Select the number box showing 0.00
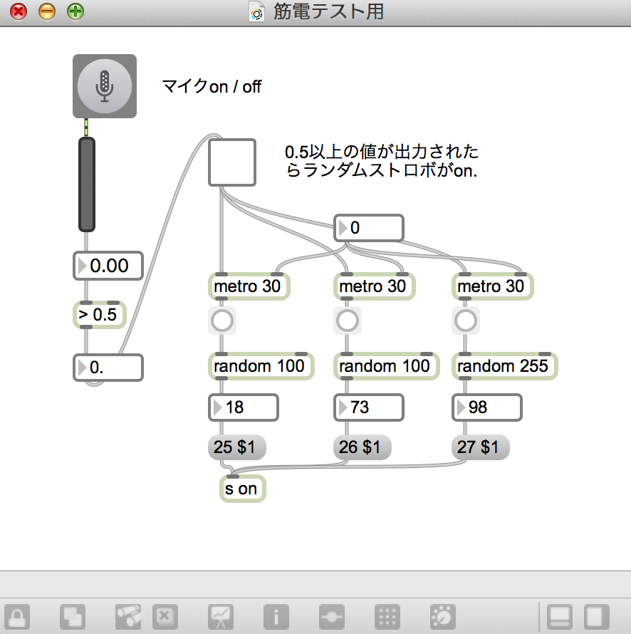This screenshot has width=631, height=634. 108,266
